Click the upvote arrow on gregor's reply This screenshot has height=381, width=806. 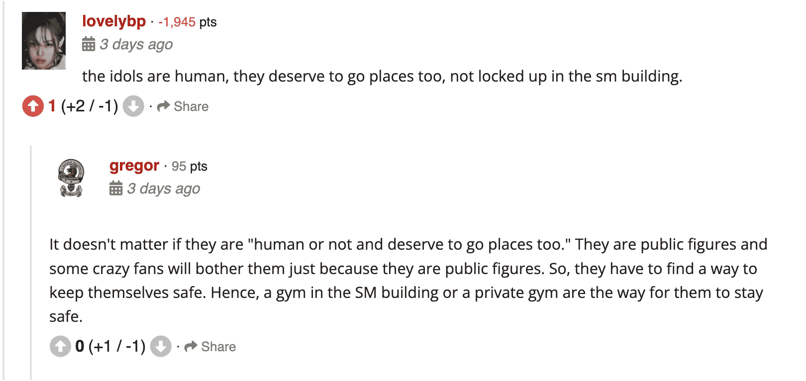60,346
